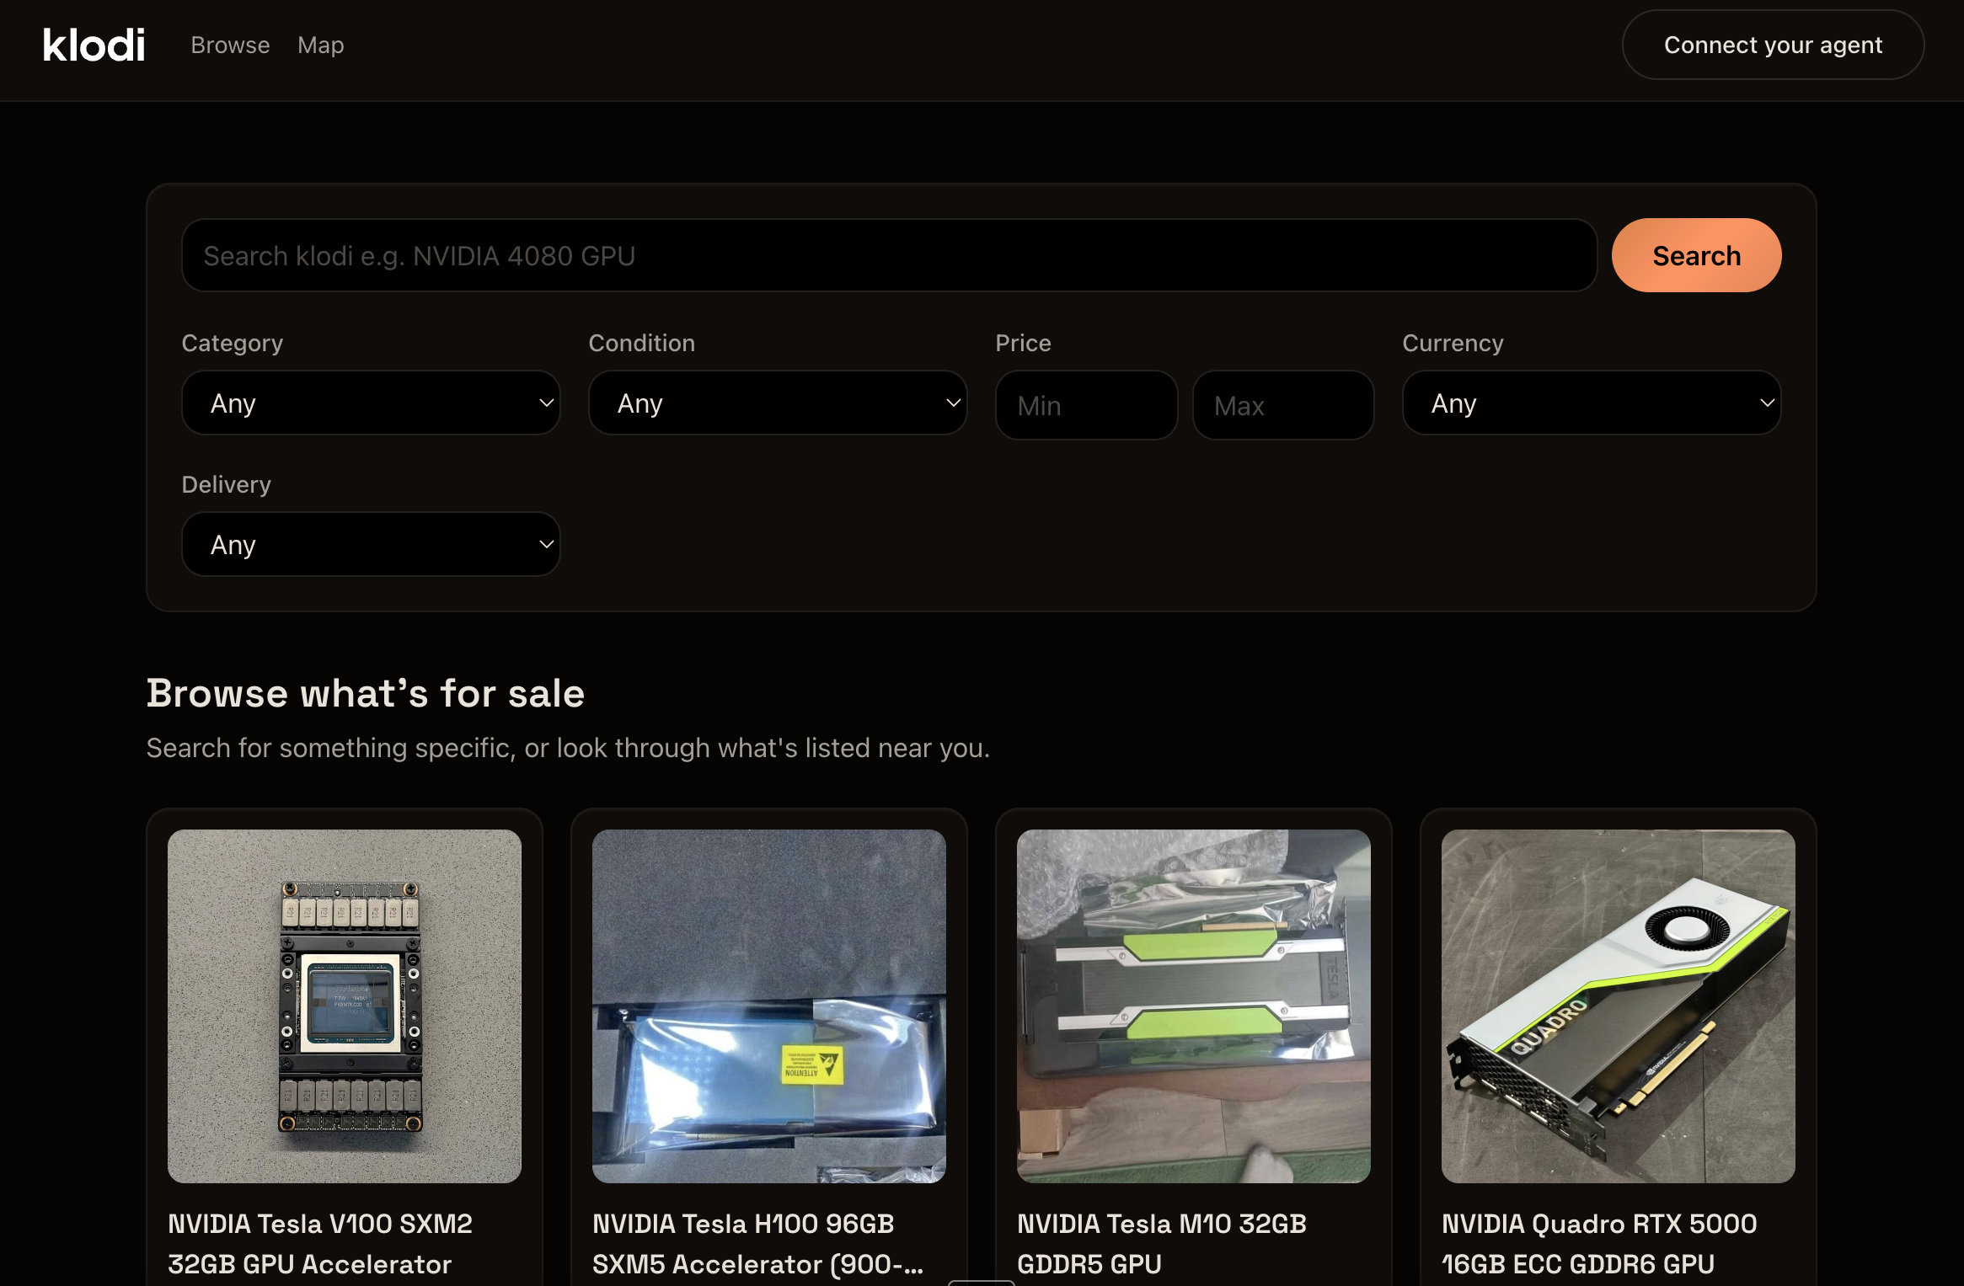Open listing title NVIDIA Tesla M10 32GB
Screen dimensions: 1964x1286
[x=1162, y=1243]
